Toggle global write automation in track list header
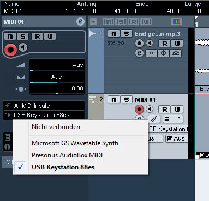Viewport: 209px width, 201px height. coord(146,22)
